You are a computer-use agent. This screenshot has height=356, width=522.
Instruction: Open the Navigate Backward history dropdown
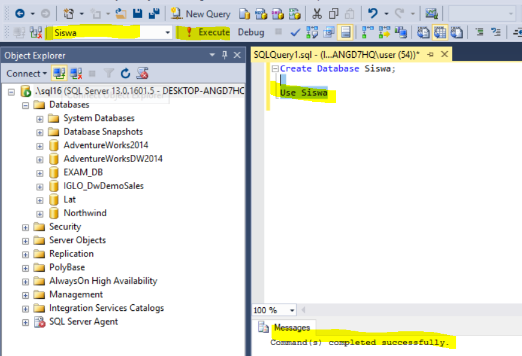33,14
